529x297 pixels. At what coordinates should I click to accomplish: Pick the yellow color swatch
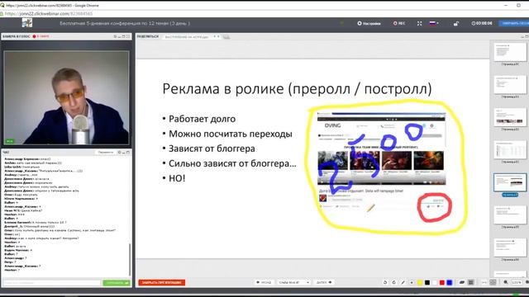420,282
